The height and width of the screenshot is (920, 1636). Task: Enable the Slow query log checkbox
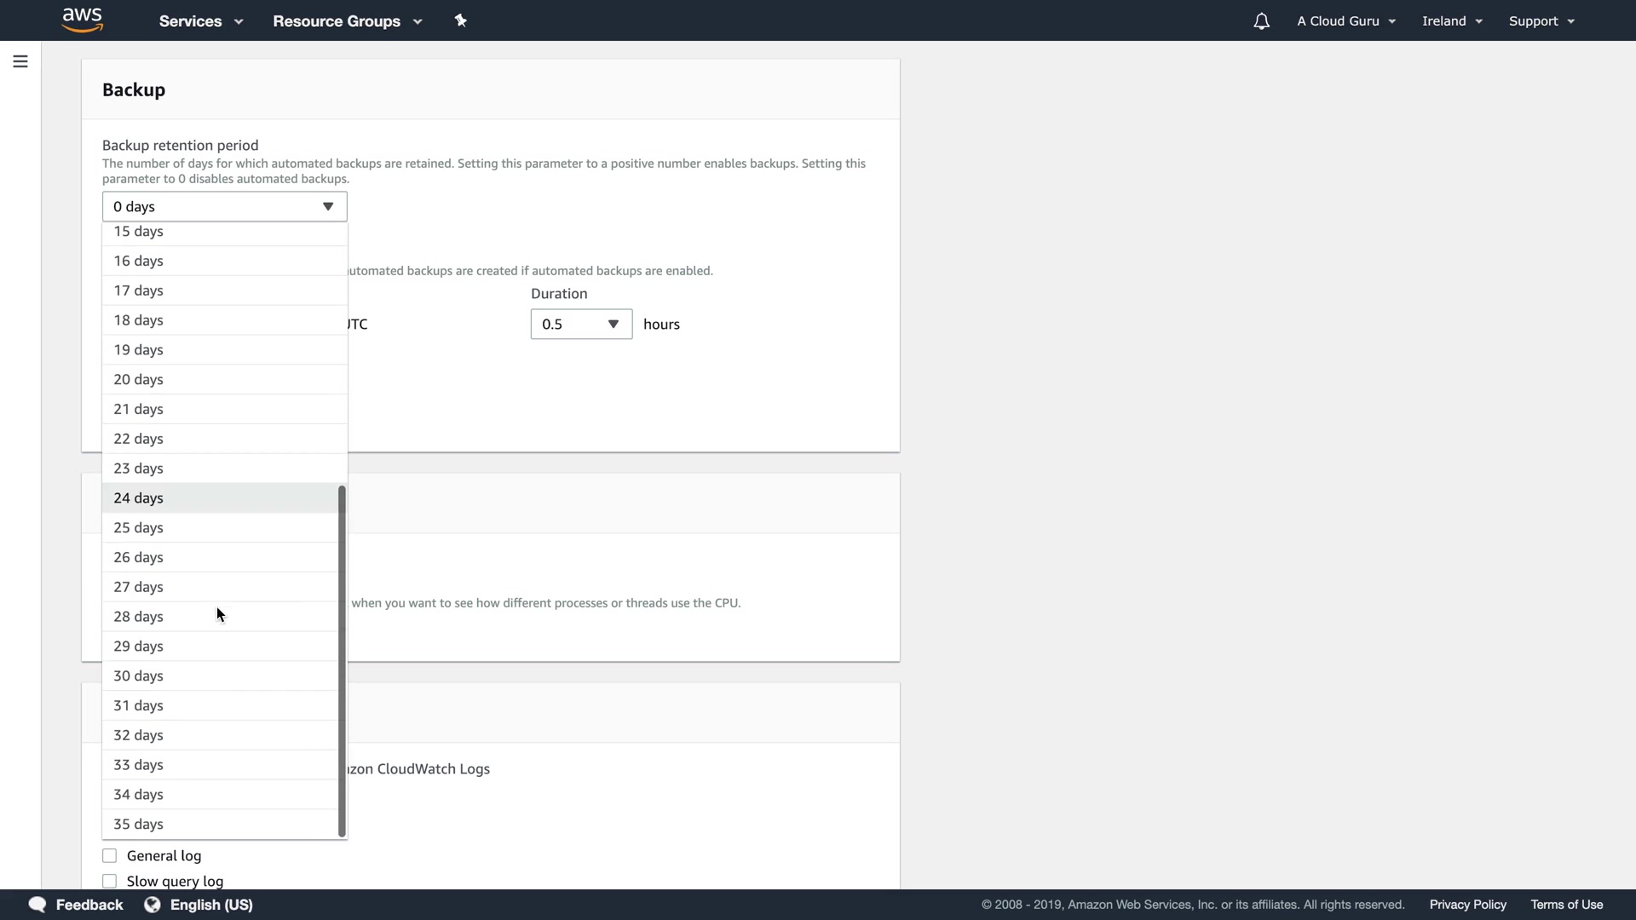pyautogui.click(x=110, y=881)
